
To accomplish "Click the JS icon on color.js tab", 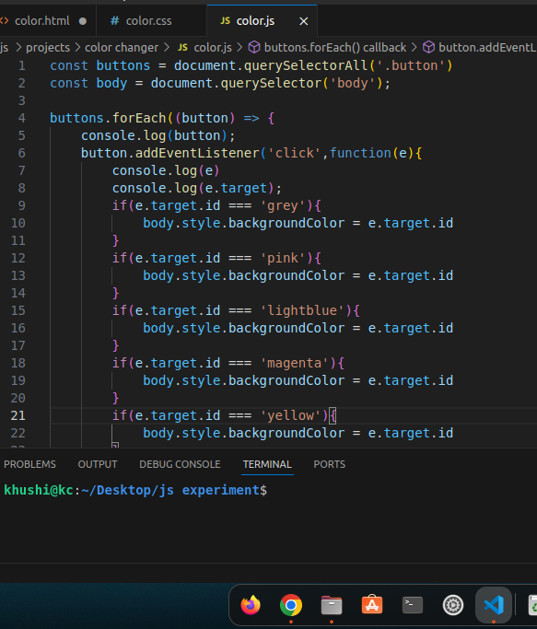I will click(225, 21).
